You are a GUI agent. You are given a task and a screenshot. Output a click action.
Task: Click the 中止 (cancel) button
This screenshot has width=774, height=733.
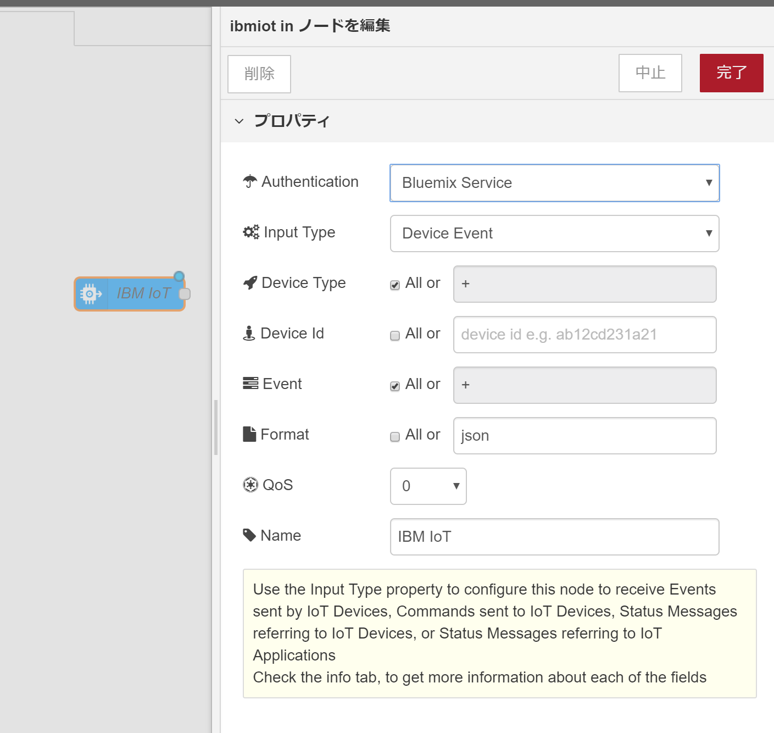[x=650, y=73]
